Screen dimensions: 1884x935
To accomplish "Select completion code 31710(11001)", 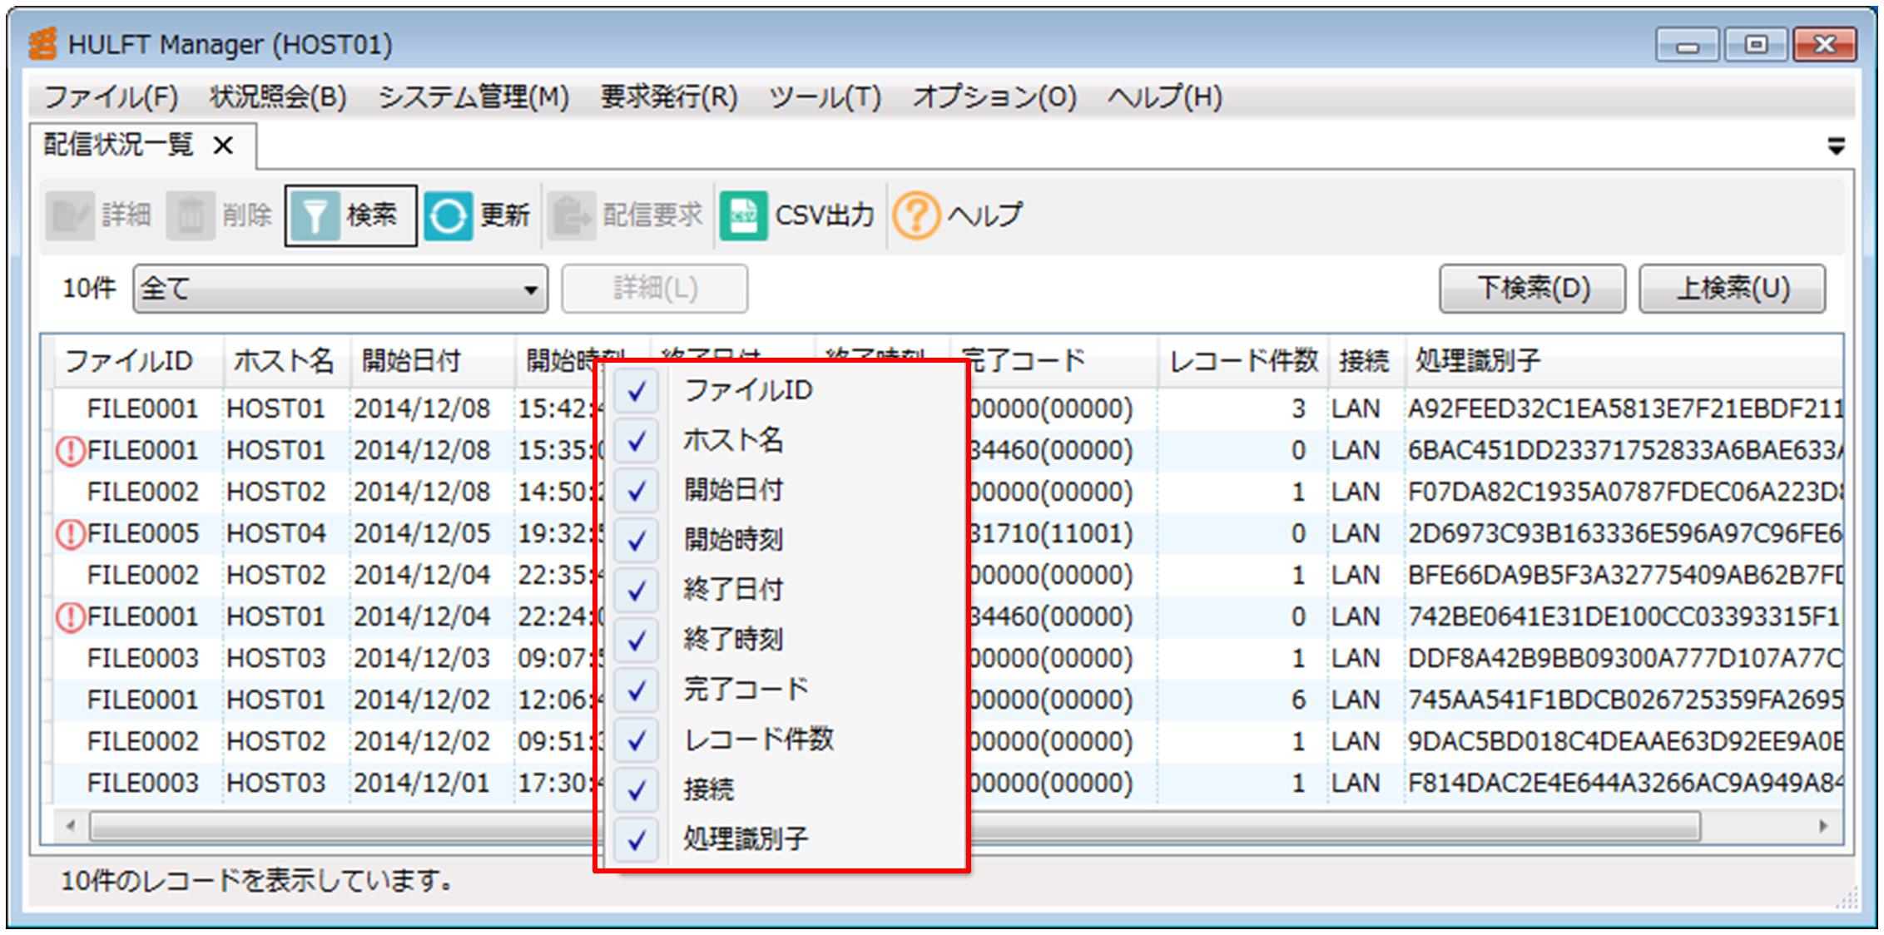I will (x=1050, y=534).
